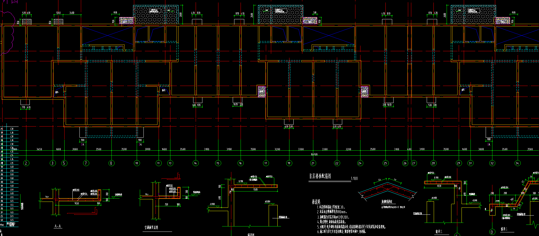Select note line 6 in slab notes
This screenshot has width=539, height=236.
pos(342,232)
